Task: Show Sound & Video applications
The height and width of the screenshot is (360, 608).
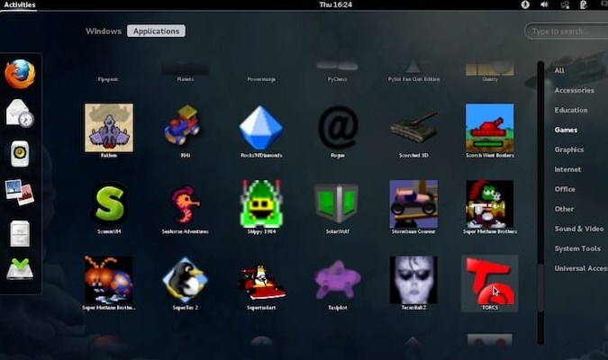Action: click(x=579, y=229)
